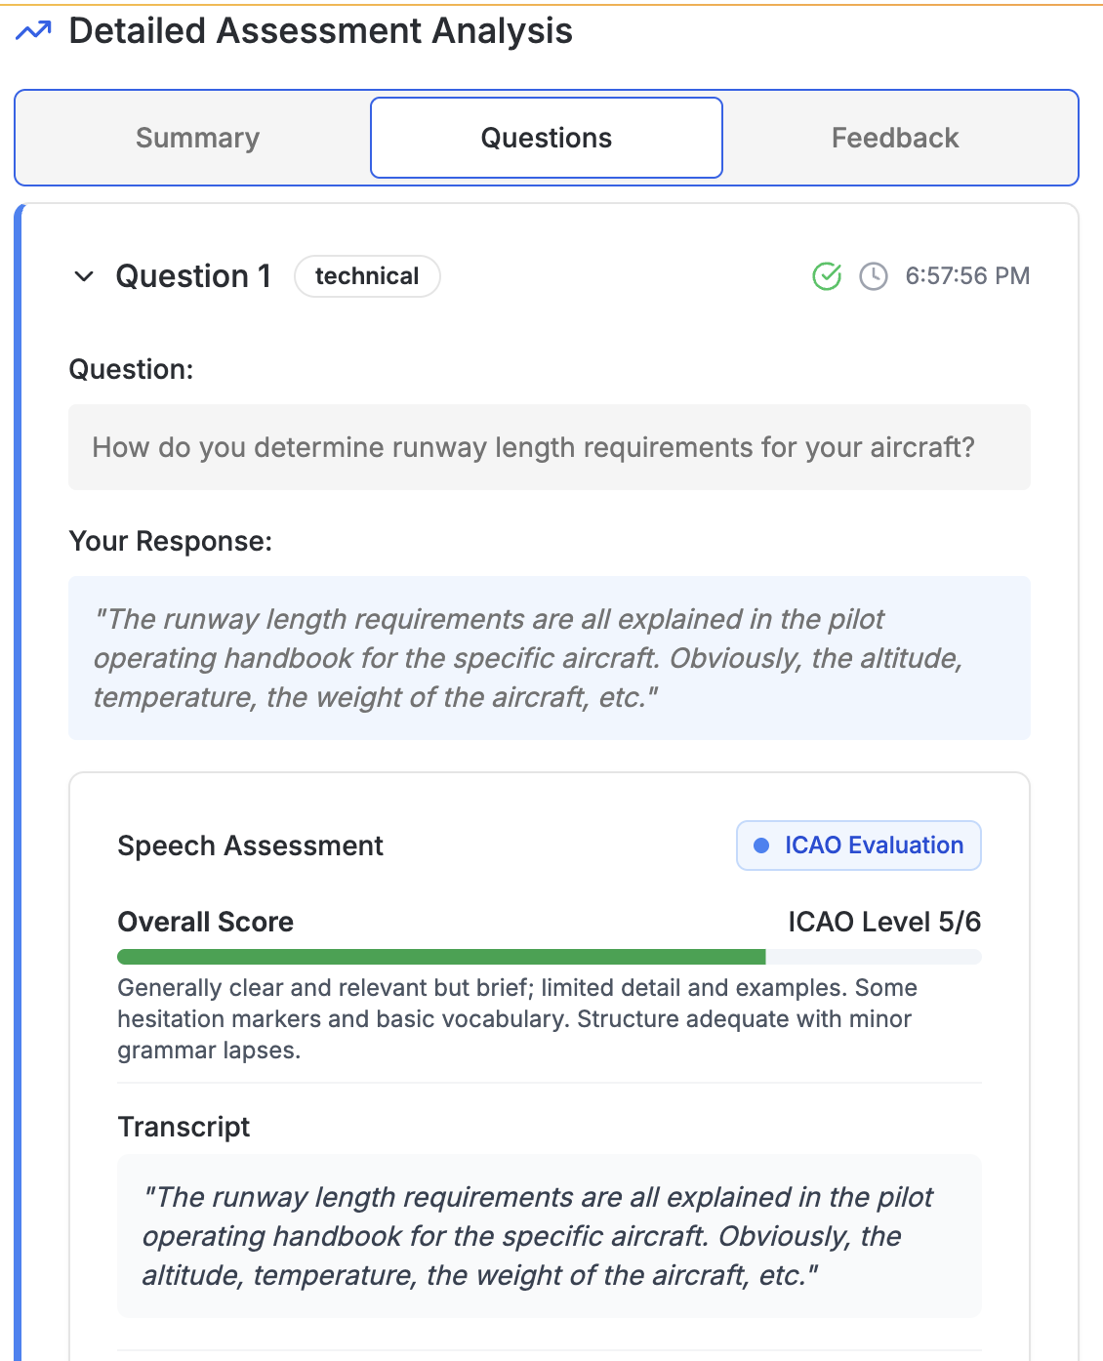Click the technical category pill on Question 1
Screen dimensions: 1103x1361
pyautogui.click(x=367, y=276)
